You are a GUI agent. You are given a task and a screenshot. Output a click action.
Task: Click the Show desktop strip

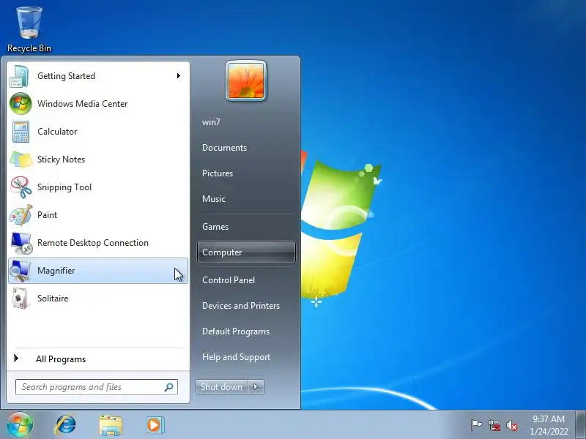[581, 425]
